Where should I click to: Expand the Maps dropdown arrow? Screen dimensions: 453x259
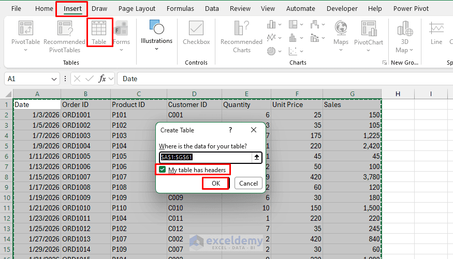pyautogui.click(x=341, y=50)
